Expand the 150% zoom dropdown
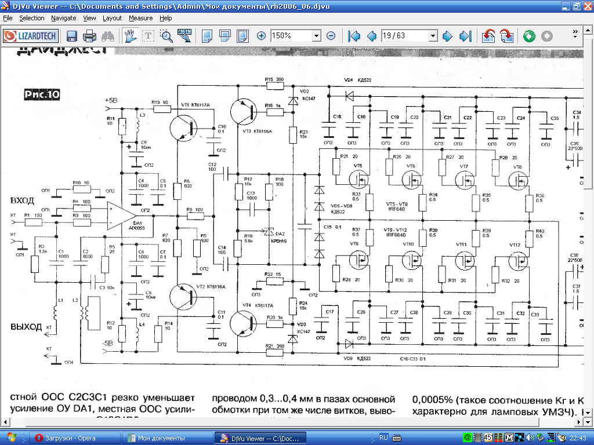Viewport: 594px width, 445px height. point(316,36)
